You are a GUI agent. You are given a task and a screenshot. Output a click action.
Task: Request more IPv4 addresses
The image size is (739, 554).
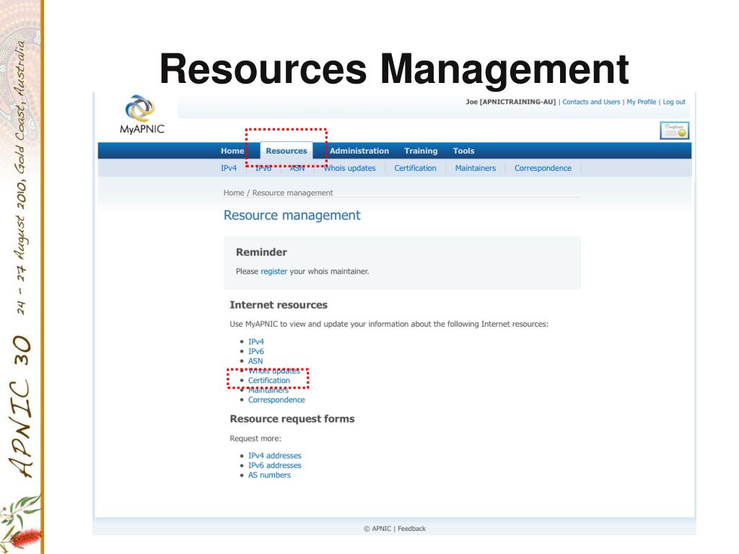tap(275, 456)
